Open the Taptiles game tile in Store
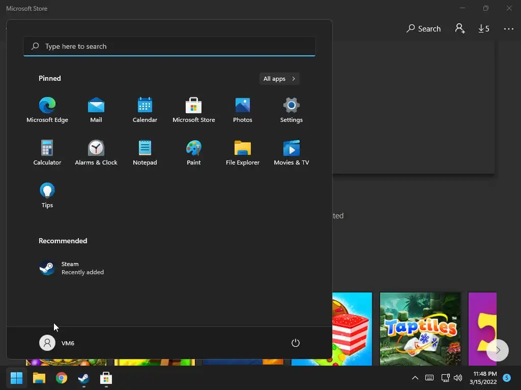 [x=420, y=329]
